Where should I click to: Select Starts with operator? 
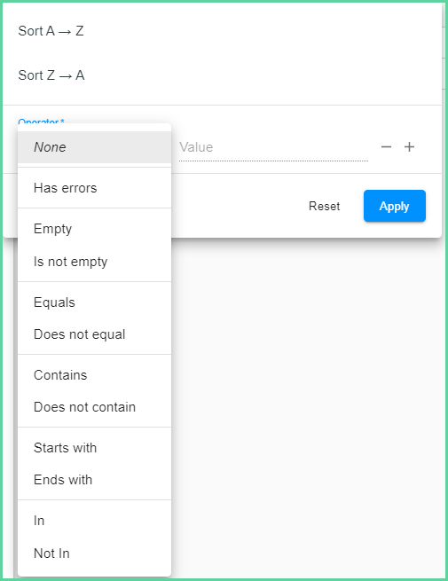(x=95, y=448)
